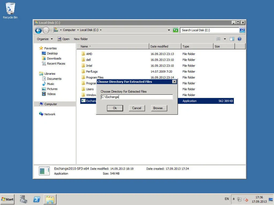
Task: Click the extraction directory text field
Action: [137, 97]
